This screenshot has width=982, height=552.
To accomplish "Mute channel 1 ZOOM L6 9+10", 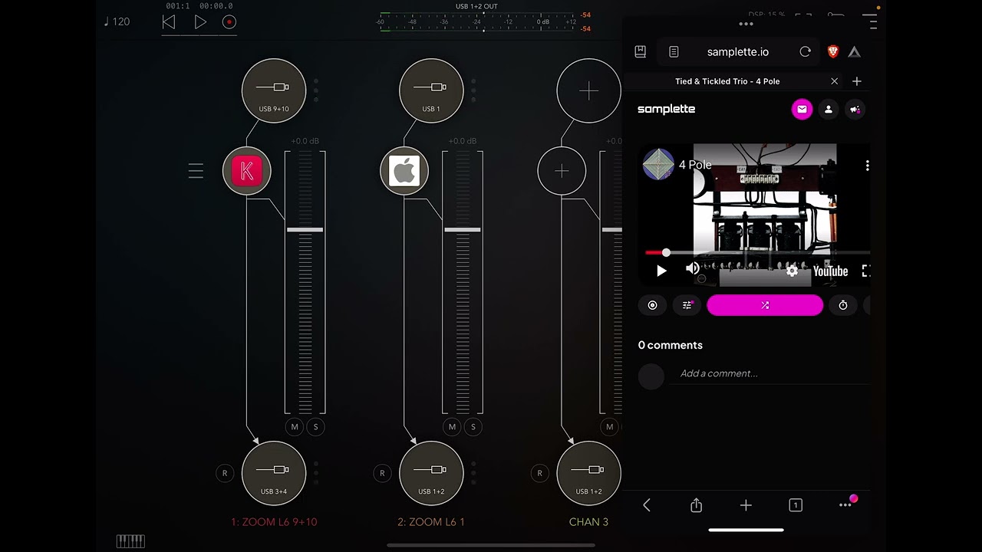I will click(295, 427).
